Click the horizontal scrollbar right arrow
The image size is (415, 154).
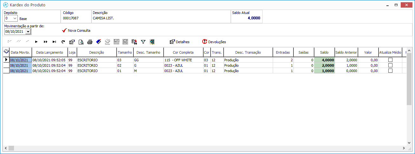[404, 148]
